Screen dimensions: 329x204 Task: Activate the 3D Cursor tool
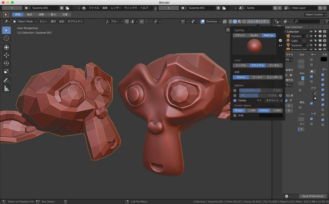[x=6, y=38]
